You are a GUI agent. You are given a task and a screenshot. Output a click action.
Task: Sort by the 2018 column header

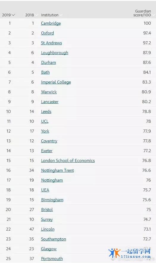click(29, 15)
